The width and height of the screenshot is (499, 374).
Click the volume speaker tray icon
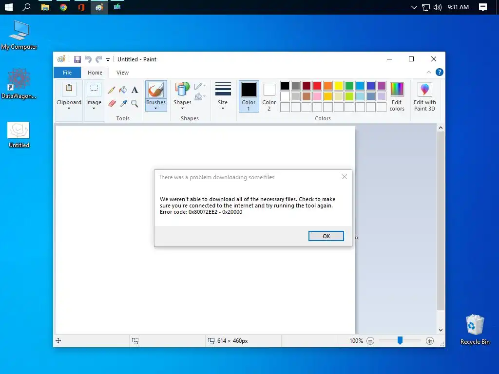point(438,7)
